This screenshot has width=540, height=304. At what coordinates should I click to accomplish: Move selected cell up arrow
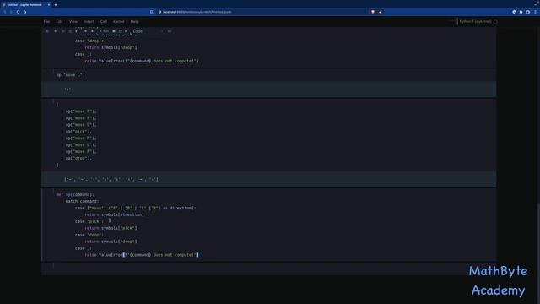coord(85,31)
